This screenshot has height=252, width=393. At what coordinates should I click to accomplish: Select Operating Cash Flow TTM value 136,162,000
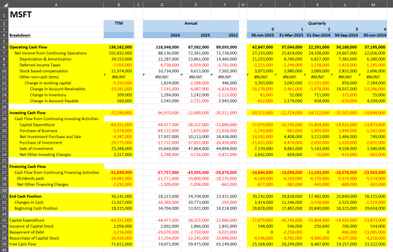point(119,47)
